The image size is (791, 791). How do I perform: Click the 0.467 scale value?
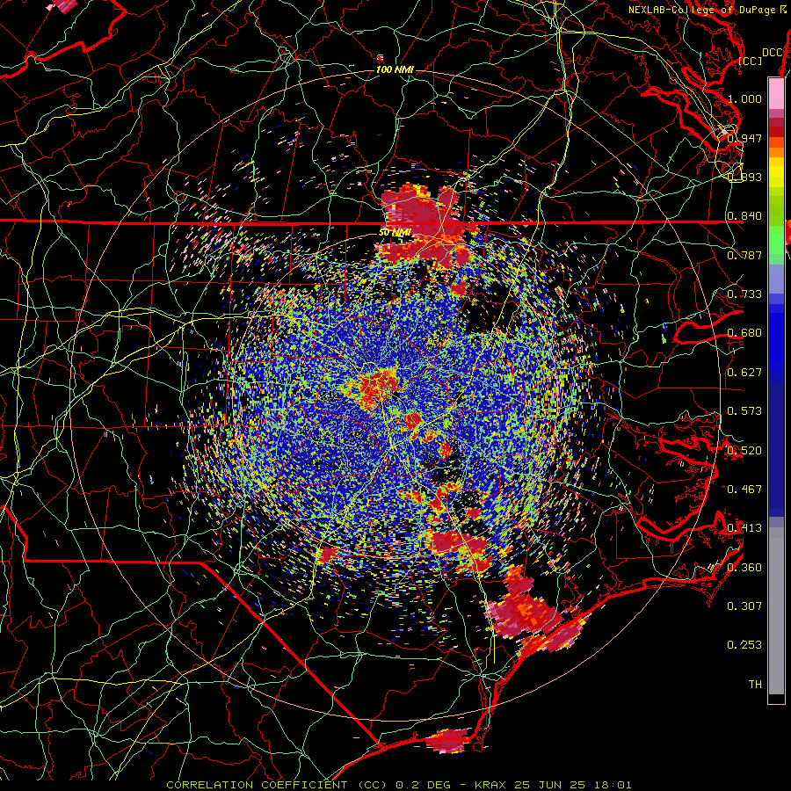tap(744, 490)
